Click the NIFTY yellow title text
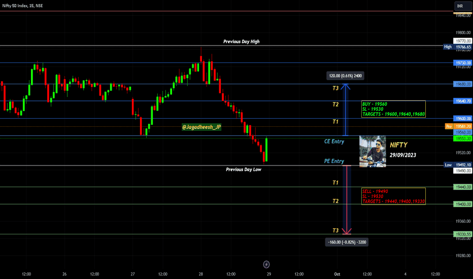The image size is (473, 279). 398,145
